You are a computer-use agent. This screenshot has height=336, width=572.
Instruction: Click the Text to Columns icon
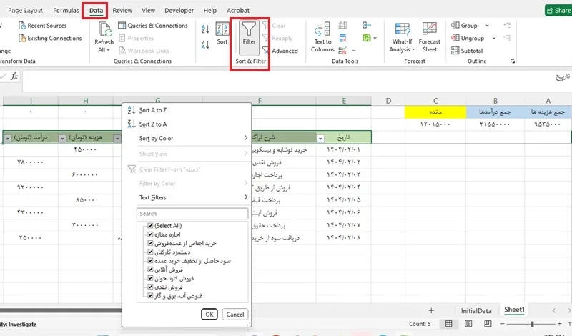(322, 30)
